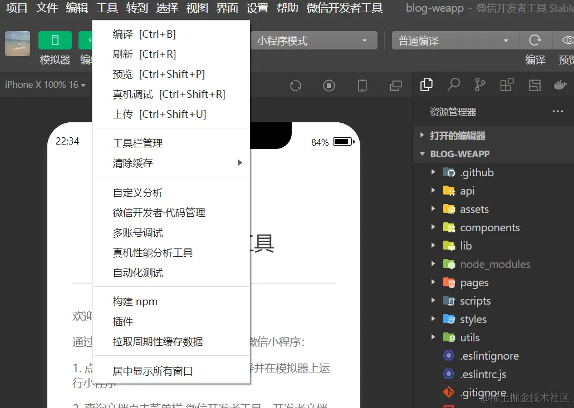Screen dimensions: 574x408
Task: Select 插件 menu entry
Action: pyautogui.click(x=171, y=321)
